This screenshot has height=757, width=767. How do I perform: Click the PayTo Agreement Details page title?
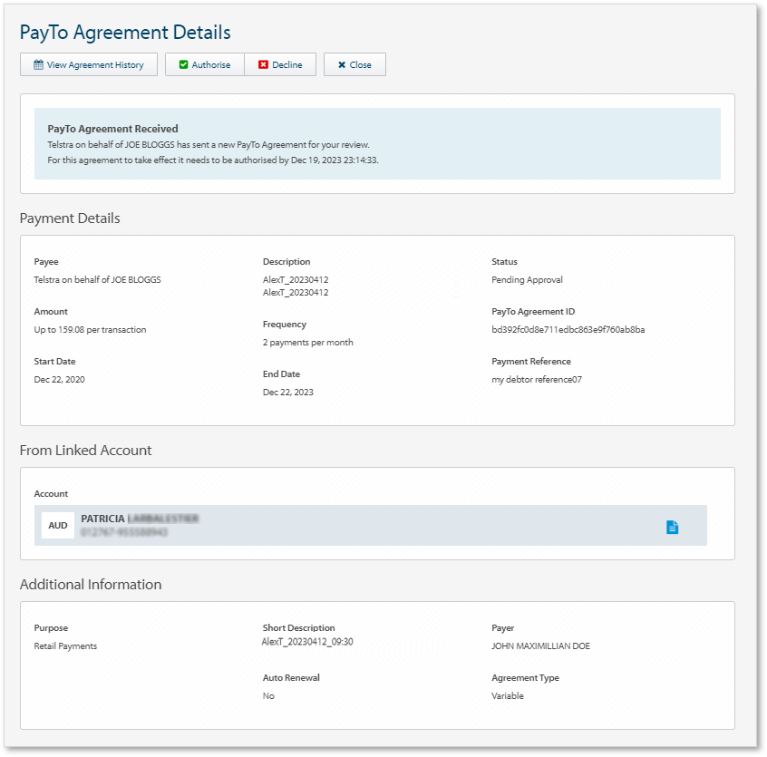(x=125, y=32)
